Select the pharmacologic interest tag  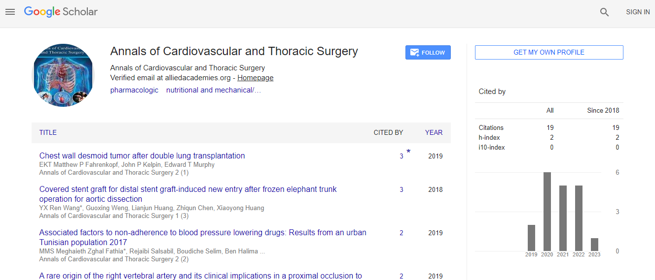[134, 90]
